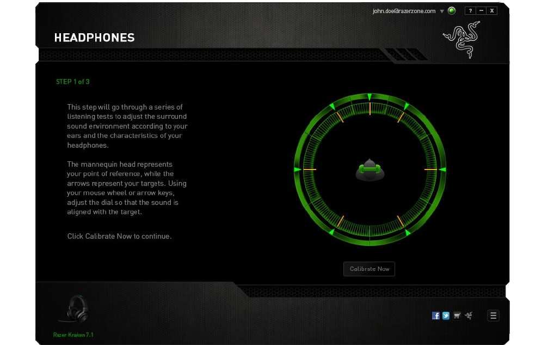Open the account dropdown arrow
Screen dimensions: 542x345
[x=442, y=11]
